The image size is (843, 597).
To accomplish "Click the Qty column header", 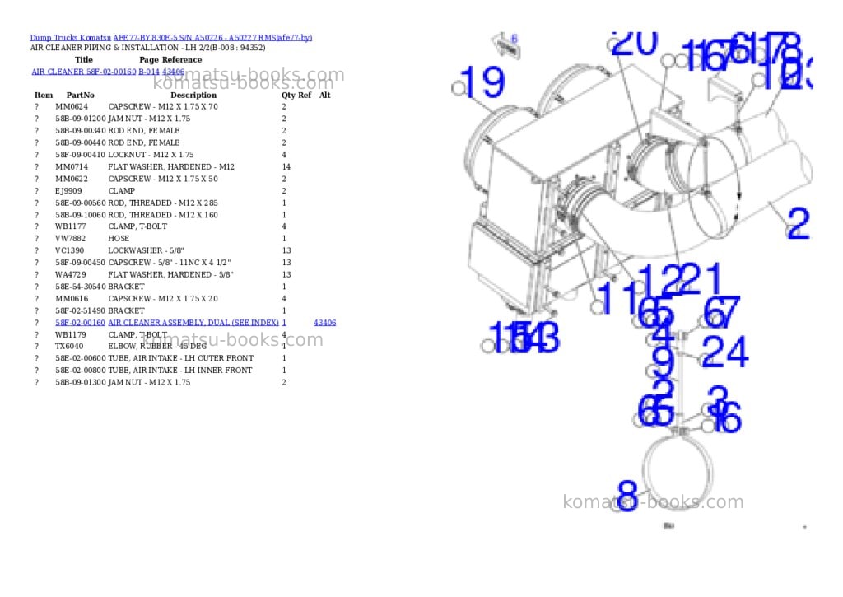I will [x=289, y=96].
